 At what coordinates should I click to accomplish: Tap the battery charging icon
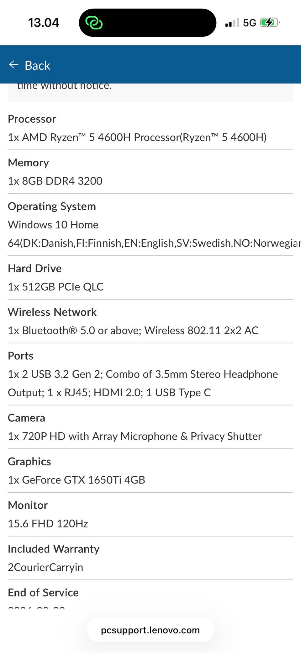click(x=270, y=23)
